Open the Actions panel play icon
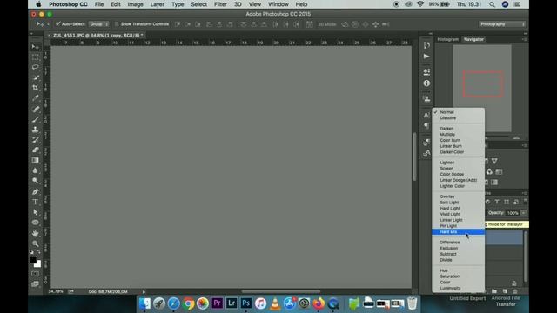 [426, 57]
